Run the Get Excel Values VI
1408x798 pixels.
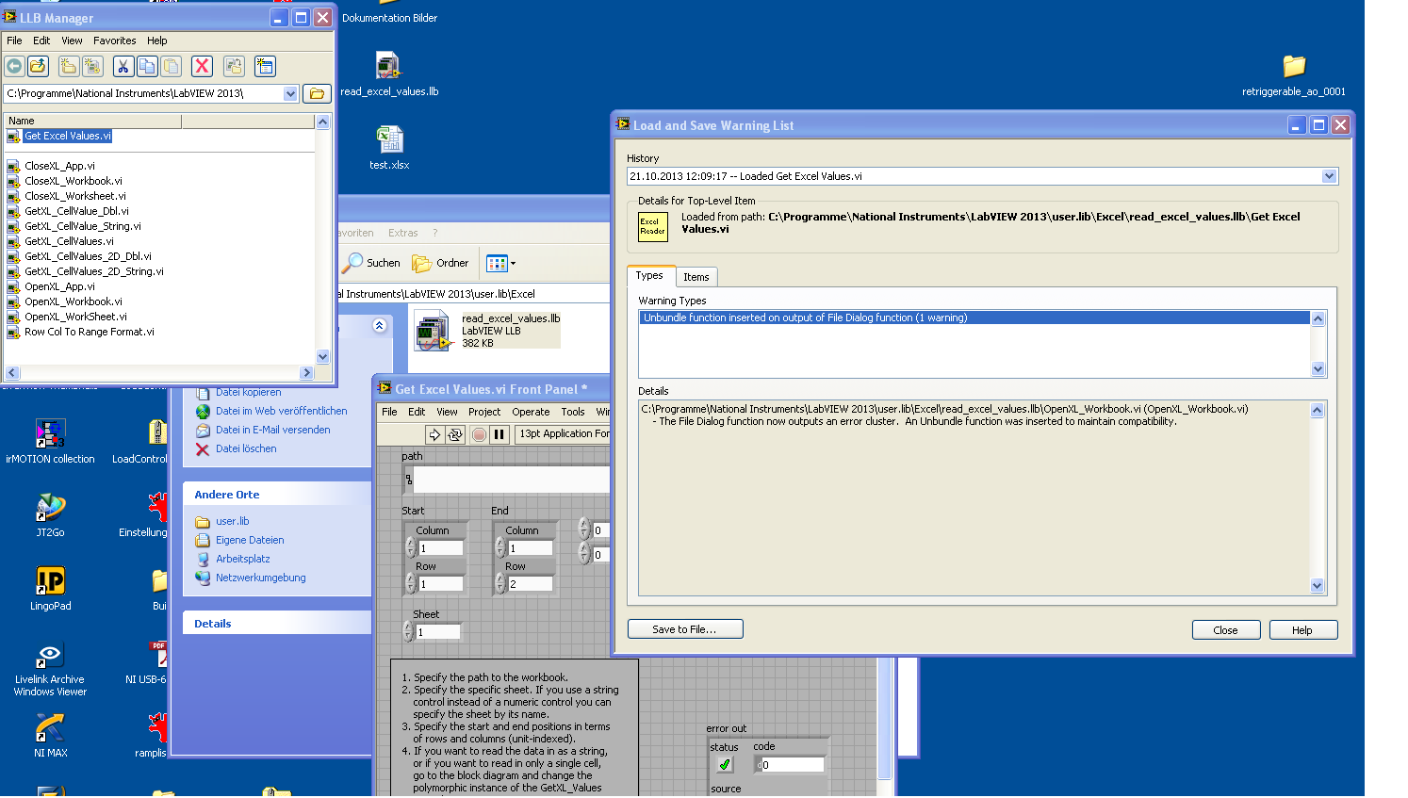[x=434, y=434]
